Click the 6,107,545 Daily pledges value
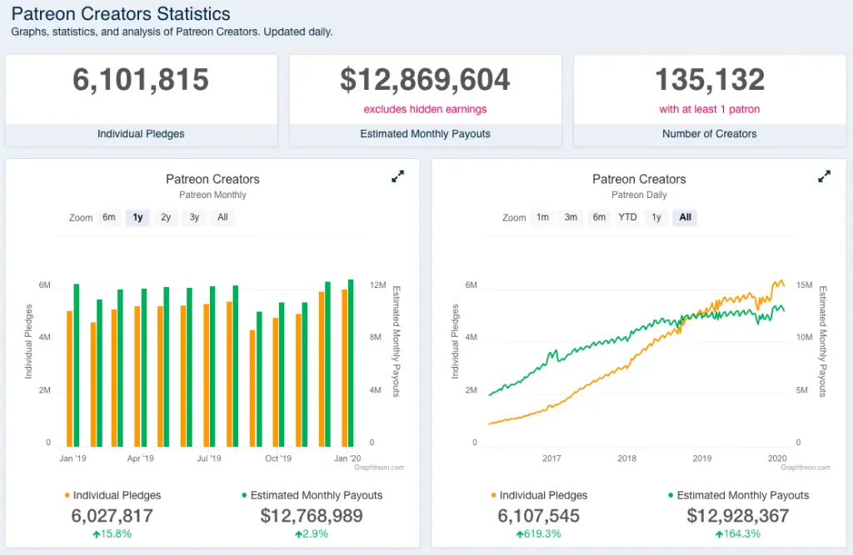Screen dimensions: 853x555 click(539, 515)
